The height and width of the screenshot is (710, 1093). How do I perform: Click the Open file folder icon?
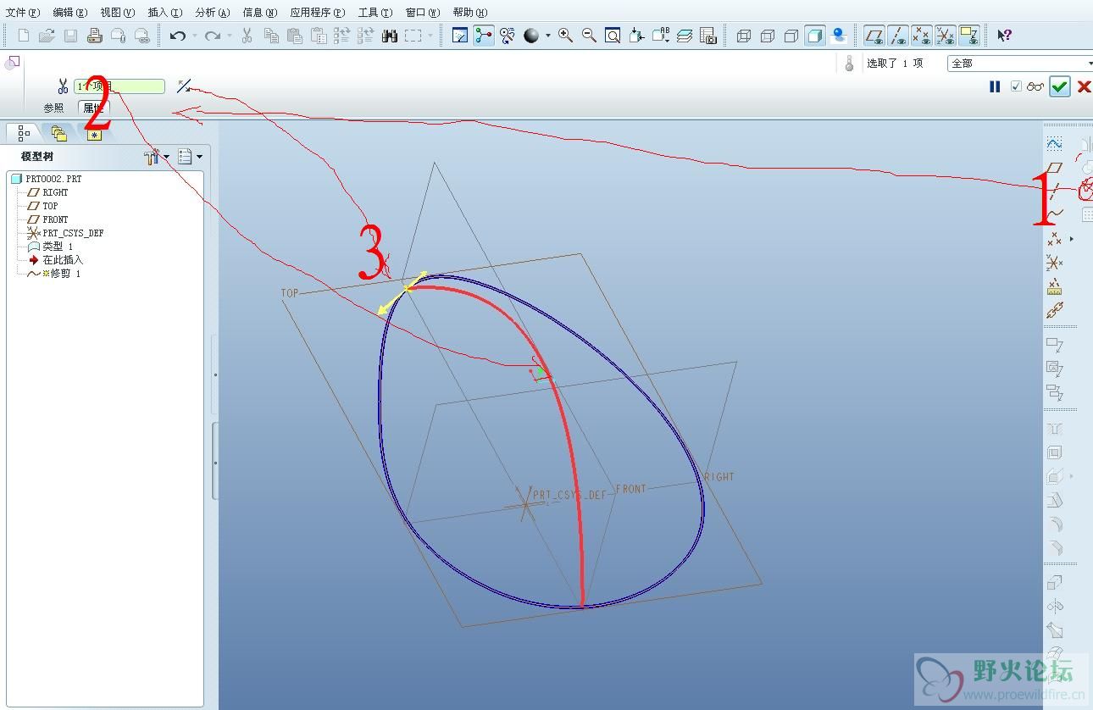pyautogui.click(x=47, y=36)
